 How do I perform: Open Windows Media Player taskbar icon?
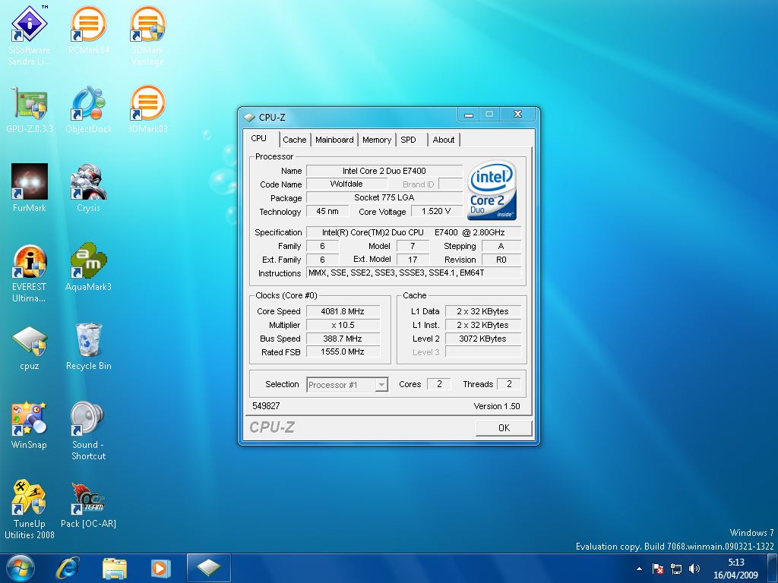tap(160, 569)
